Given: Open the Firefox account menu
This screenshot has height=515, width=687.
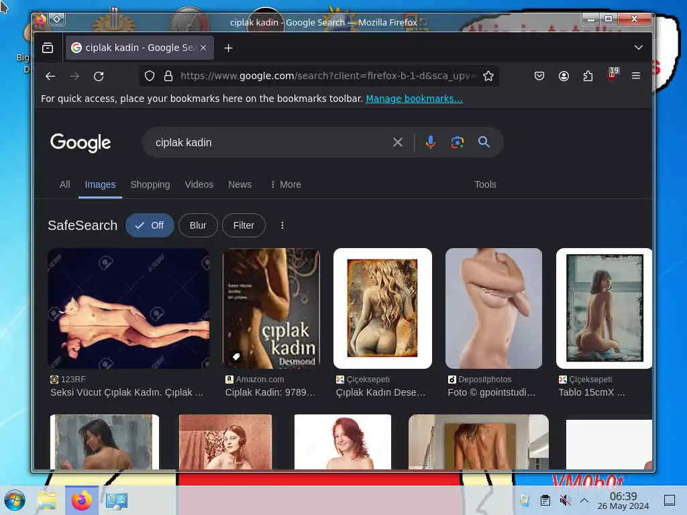Looking at the screenshot, I should (x=564, y=76).
